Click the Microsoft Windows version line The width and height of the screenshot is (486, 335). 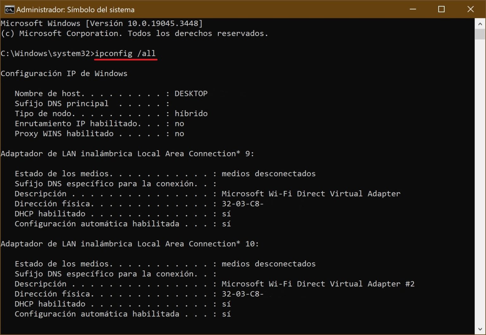pos(101,23)
